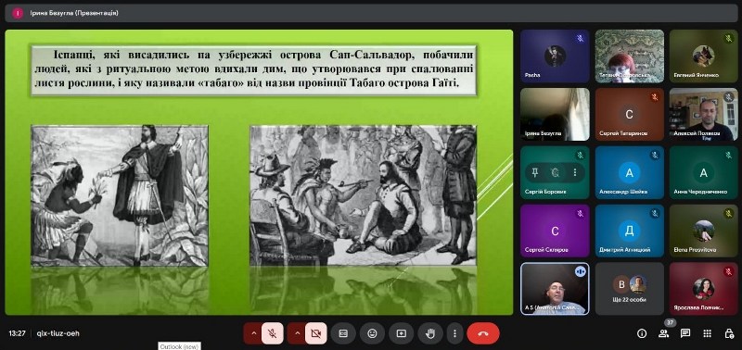Open host controls lock icon
Screen dimensions: 742x350
coord(729,333)
